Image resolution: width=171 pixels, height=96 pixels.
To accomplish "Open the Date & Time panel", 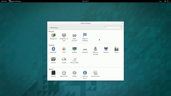I will (x=64, y=74).
